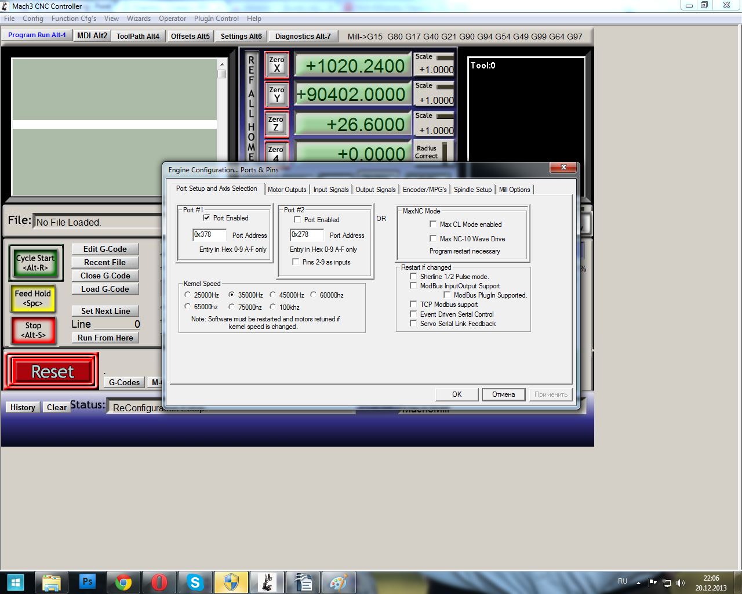This screenshot has height=594, width=742.
Task: Click Отмена to cancel dialog
Action: pos(504,394)
